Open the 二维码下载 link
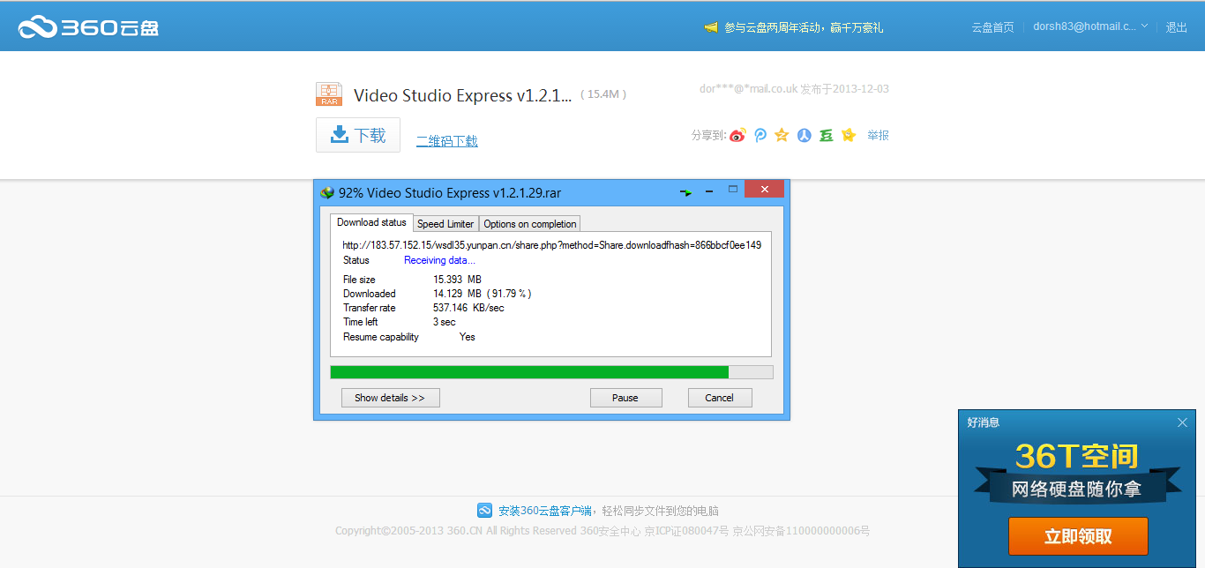1205x568 pixels. click(447, 141)
